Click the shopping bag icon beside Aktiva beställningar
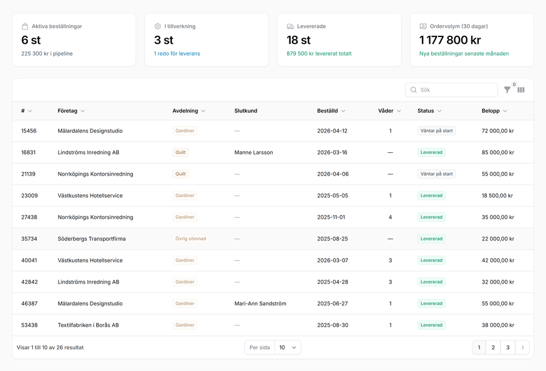 pos(25,26)
